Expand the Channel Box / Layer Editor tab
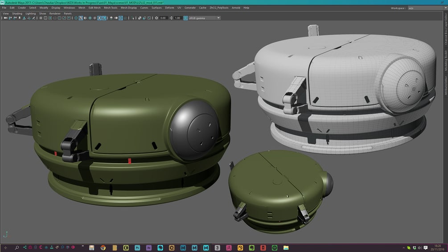Image resolution: width=448 pixels, height=252 pixels. pos(445,29)
